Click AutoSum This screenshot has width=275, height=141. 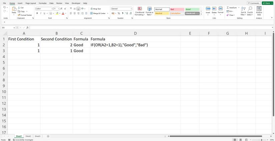tap(232, 8)
